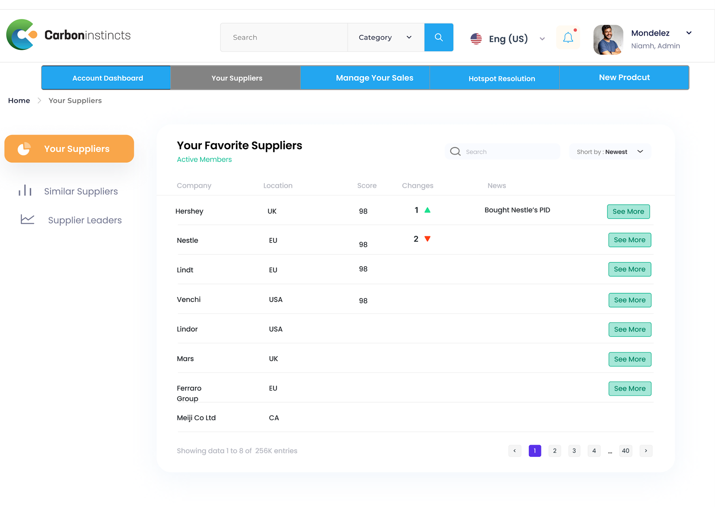This screenshot has height=507, width=715.
Task: Open the Hotspot Resolution tab
Action: pos(495,78)
